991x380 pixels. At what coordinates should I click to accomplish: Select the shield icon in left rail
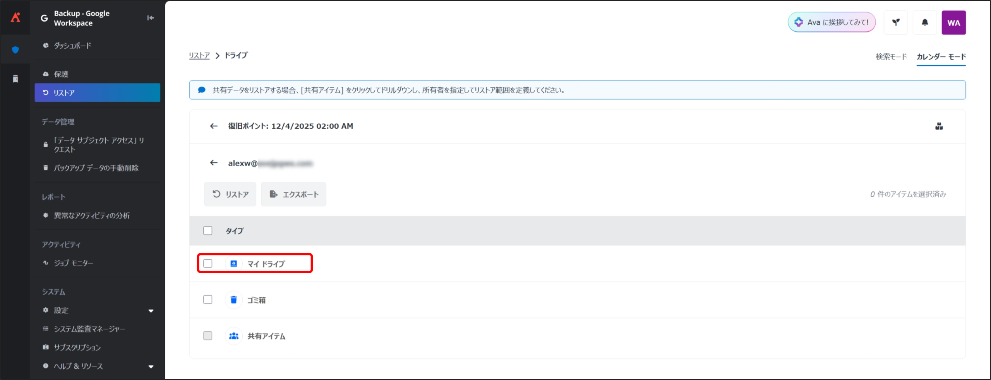click(15, 49)
